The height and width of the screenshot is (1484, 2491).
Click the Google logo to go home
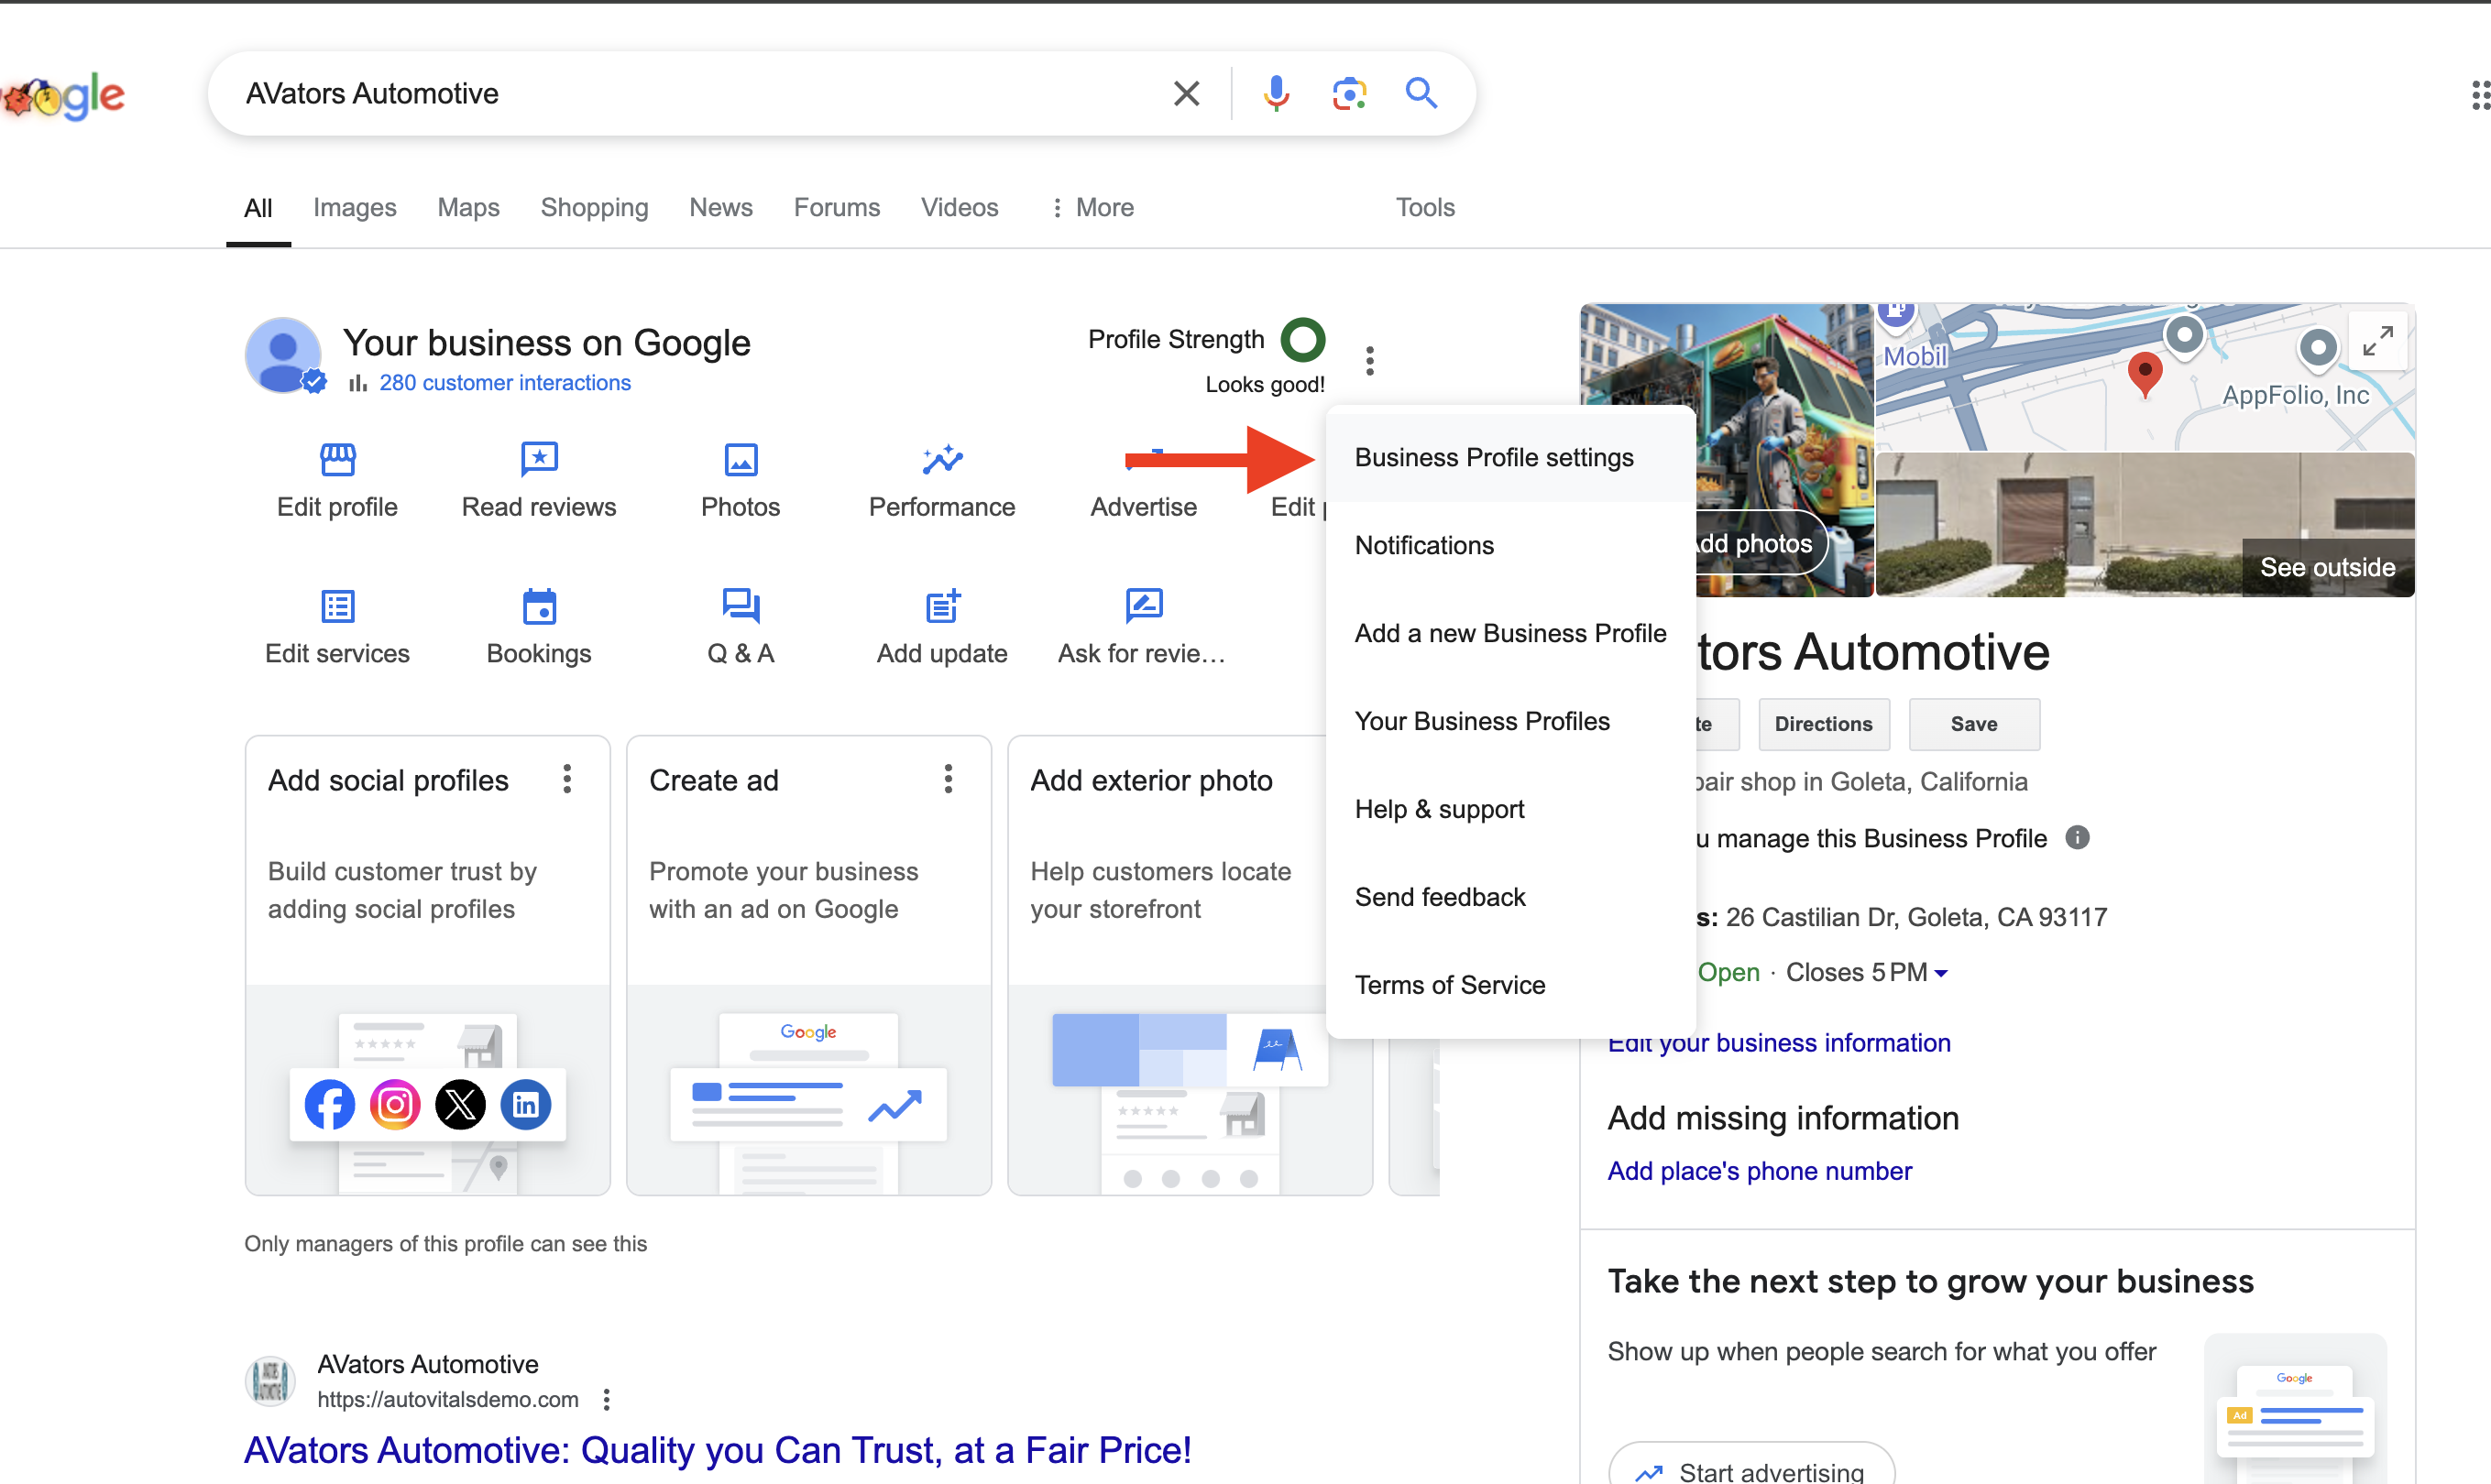click(x=62, y=96)
